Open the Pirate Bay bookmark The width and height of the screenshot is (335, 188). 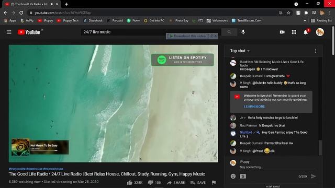coord(179,20)
